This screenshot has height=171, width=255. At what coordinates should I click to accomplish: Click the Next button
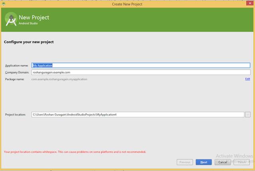tap(204, 162)
